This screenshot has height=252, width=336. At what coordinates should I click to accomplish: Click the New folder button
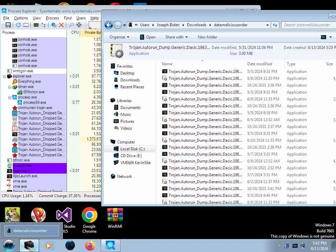[x=207, y=37]
